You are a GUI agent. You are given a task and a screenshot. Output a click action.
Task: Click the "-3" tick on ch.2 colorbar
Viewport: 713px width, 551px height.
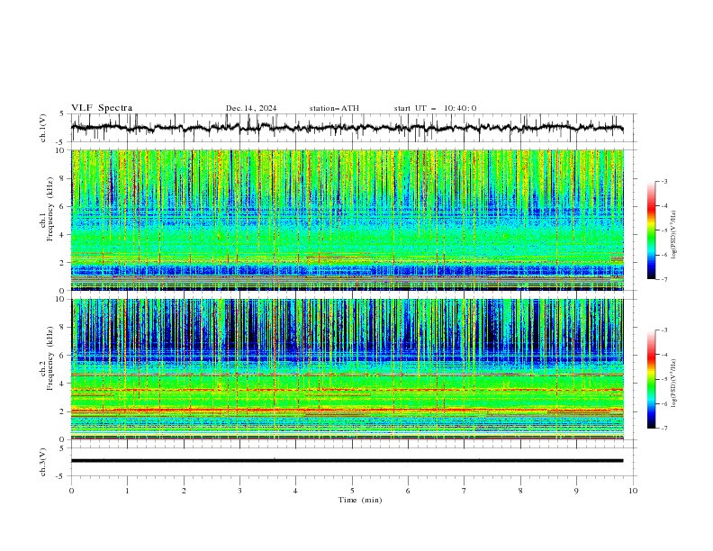[664, 330]
